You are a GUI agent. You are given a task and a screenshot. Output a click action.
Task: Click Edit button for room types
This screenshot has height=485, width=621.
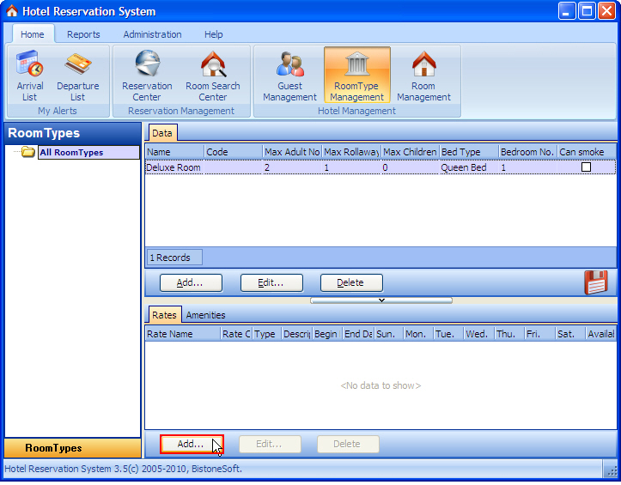(x=271, y=282)
